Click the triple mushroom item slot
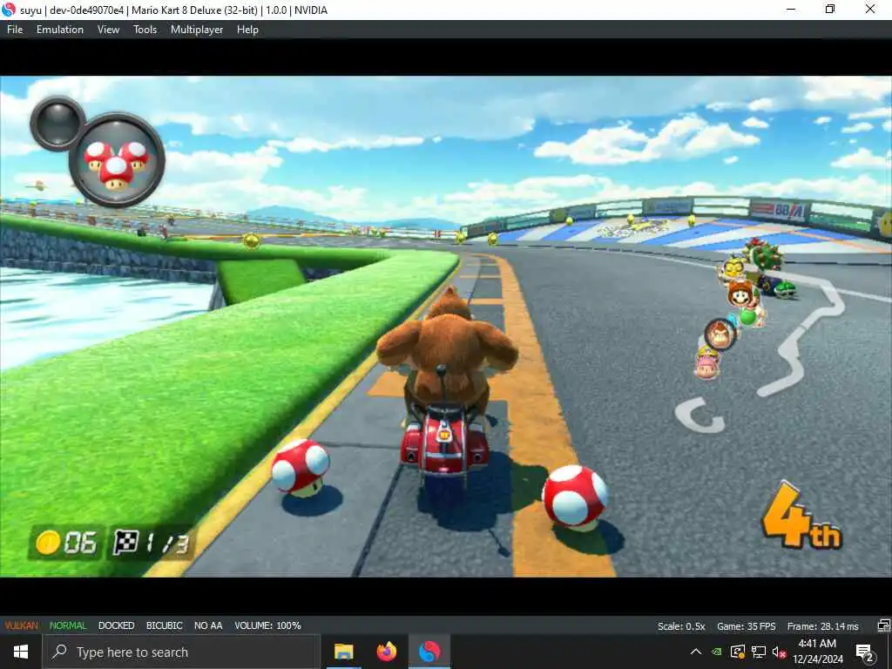The height and width of the screenshot is (669, 892). click(x=118, y=160)
